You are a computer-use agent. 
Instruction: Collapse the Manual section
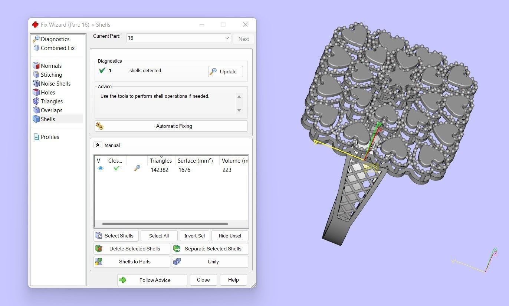click(x=98, y=145)
